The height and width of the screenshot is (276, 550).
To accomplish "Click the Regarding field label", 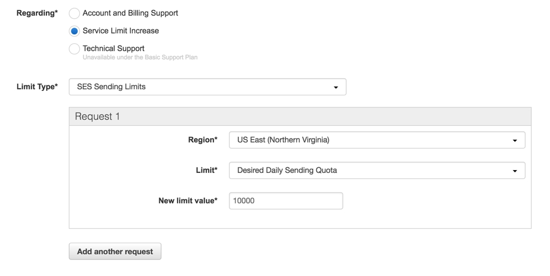I will point(37,13).
